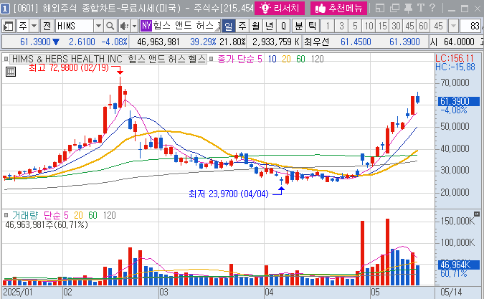Select the 월 monthly chart period
This screenshot has width=484, height=299.
[256, 27]
